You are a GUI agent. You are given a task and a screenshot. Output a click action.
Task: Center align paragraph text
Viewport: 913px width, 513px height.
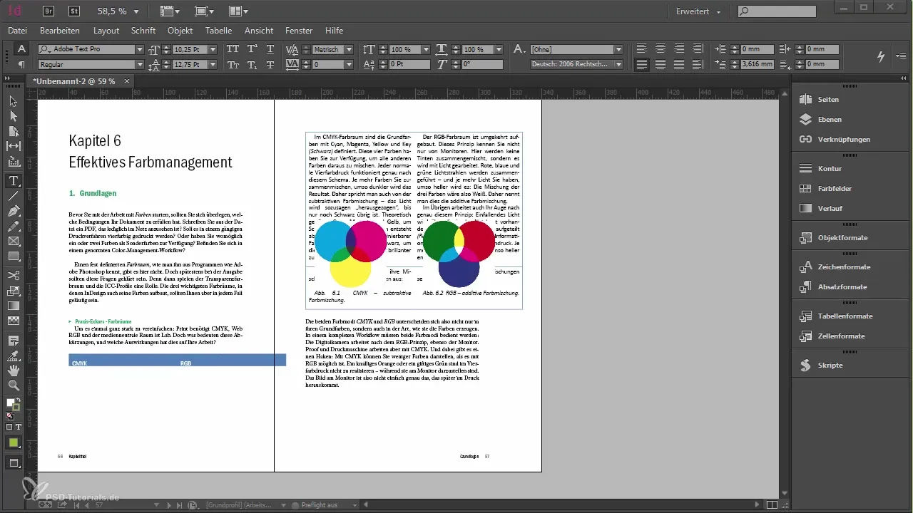point(660,49)
